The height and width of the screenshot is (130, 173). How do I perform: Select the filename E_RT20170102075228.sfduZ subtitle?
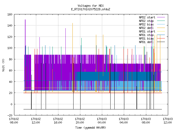point(91,9)
